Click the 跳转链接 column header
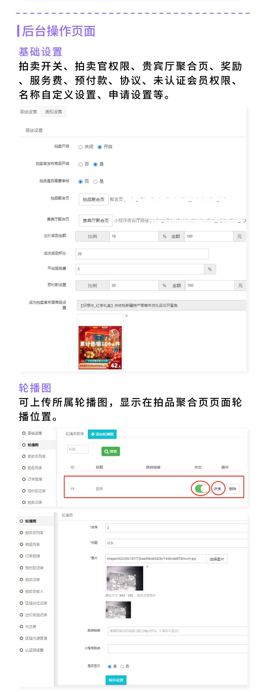Screen dimensions: 264x692 153,467
